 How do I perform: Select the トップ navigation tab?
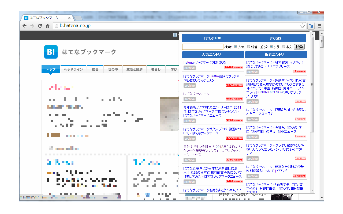pyautogui.click(x=51, y=69)
